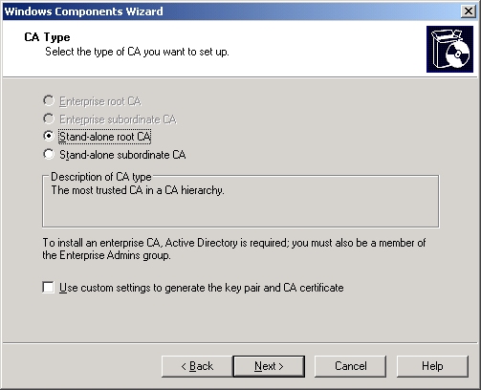Cancel the CA setup wizard
Screen dimensions: 481x390
[x=350, y=366]
